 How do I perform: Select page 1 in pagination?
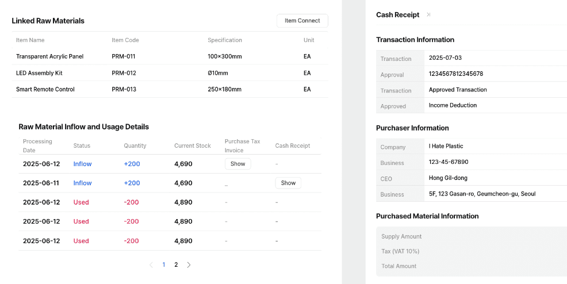pos(164,265)
